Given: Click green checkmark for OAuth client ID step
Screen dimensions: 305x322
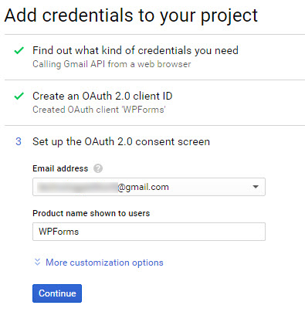Looking at the screenshot, I should 19,96.
